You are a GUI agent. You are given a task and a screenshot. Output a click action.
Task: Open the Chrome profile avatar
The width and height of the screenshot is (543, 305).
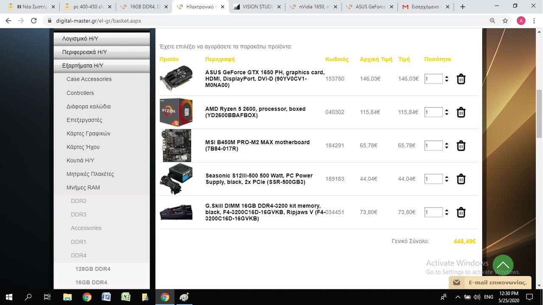tap(521, 20)
